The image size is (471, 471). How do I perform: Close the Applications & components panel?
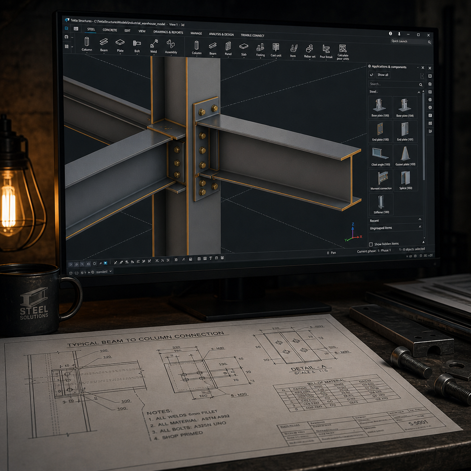423,68
